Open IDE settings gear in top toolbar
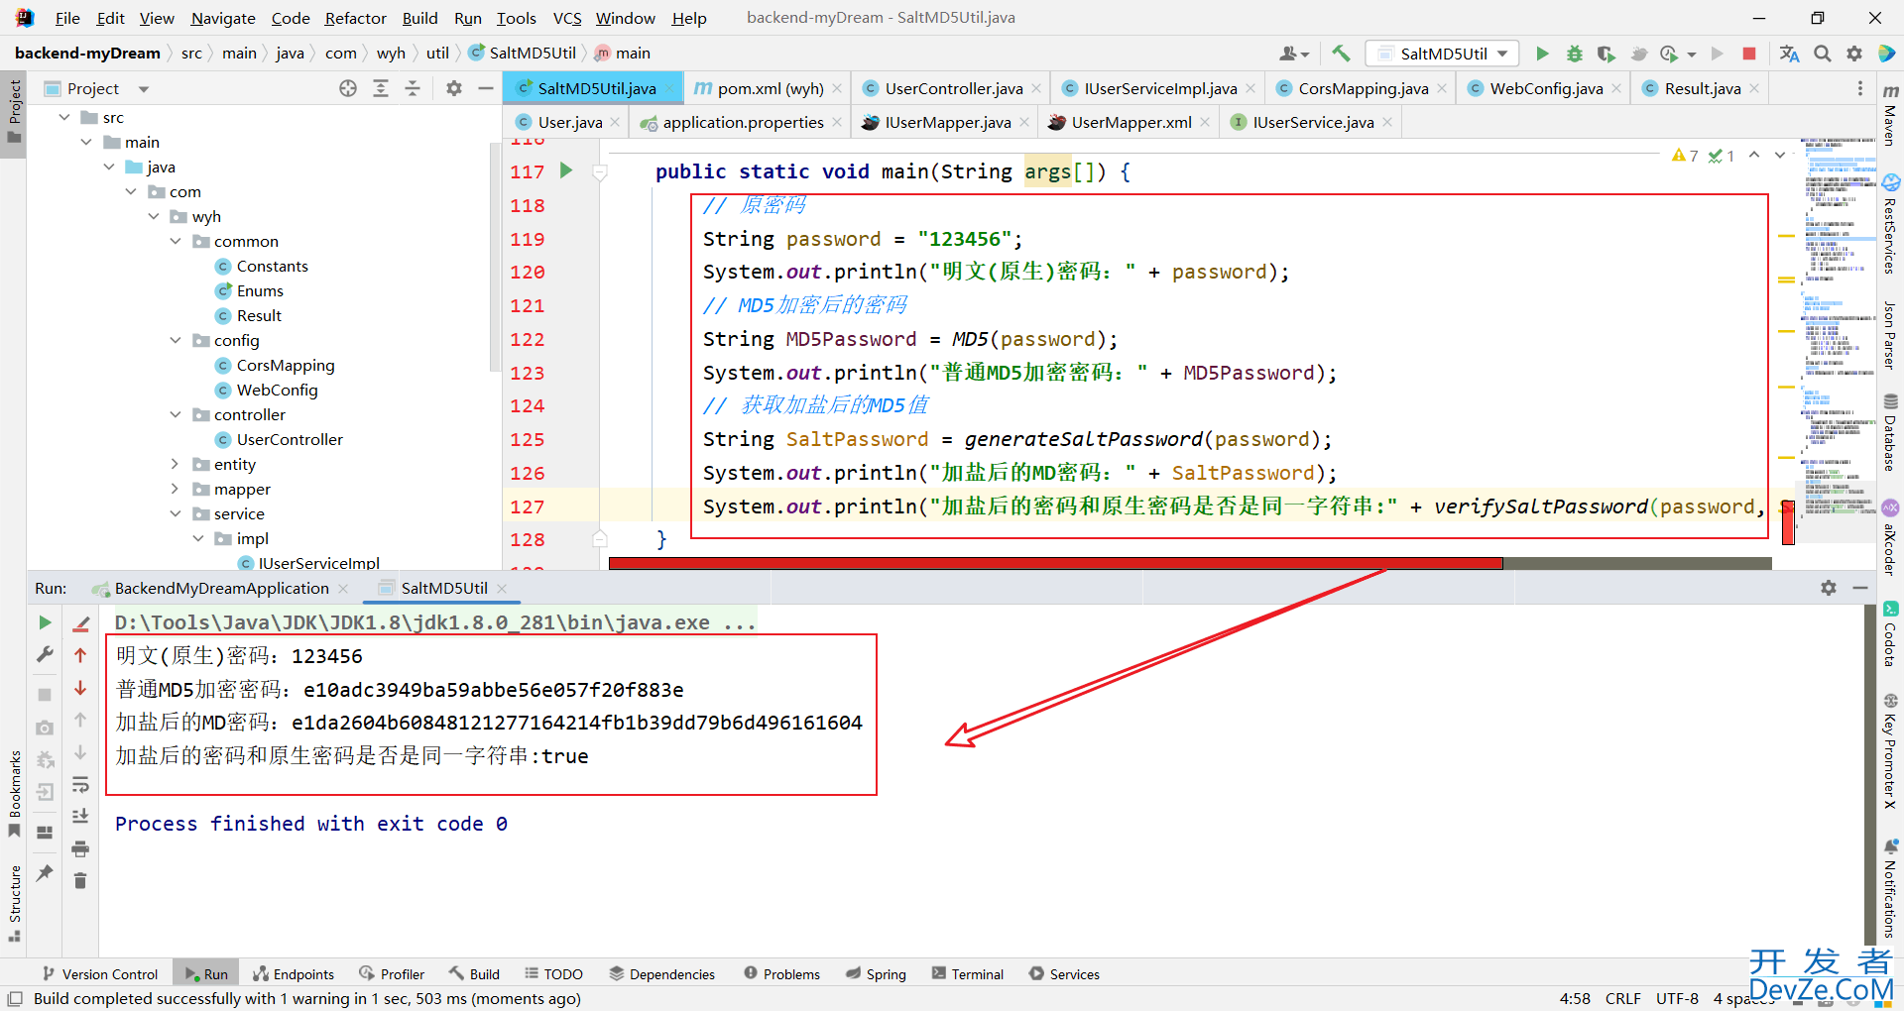This screenshot has height=1011, width=1904. [x=1854, y=54]
